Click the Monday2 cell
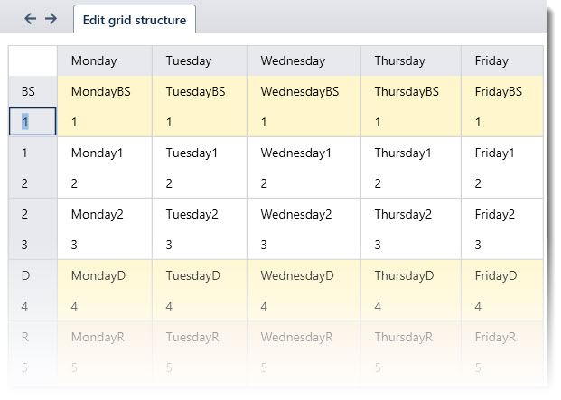This screenshot has width=561, height=400. point(97,214)
